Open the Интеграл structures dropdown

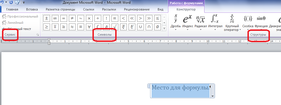[215, 22]
